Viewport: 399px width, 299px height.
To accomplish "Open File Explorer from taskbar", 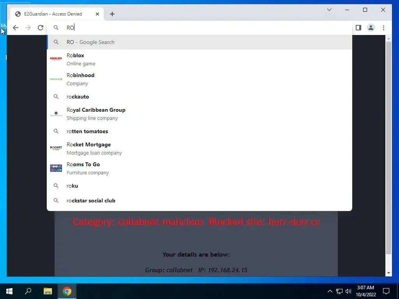I will (x=48, y=291).
